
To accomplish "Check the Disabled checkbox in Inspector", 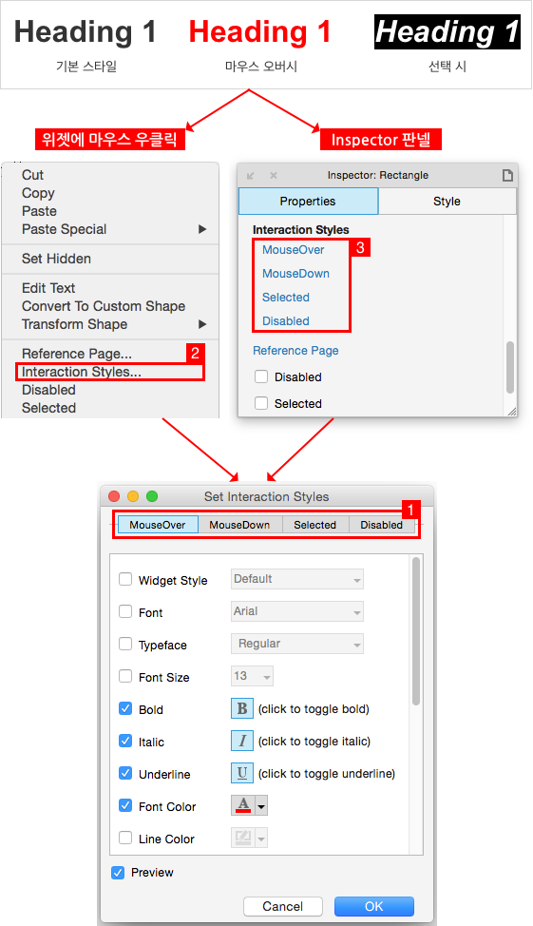I will pyautogui.click(x=261, y=376).
